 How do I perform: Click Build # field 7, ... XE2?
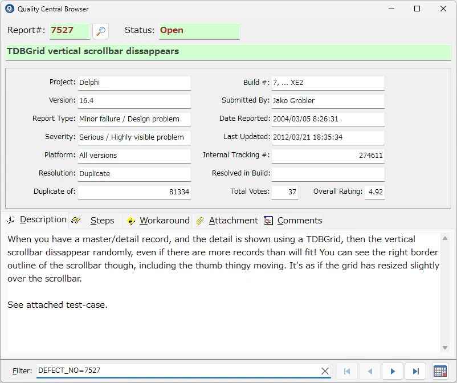(328, 83)
